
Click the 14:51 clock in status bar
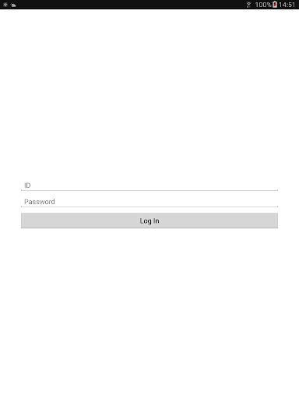pos(287,5)
